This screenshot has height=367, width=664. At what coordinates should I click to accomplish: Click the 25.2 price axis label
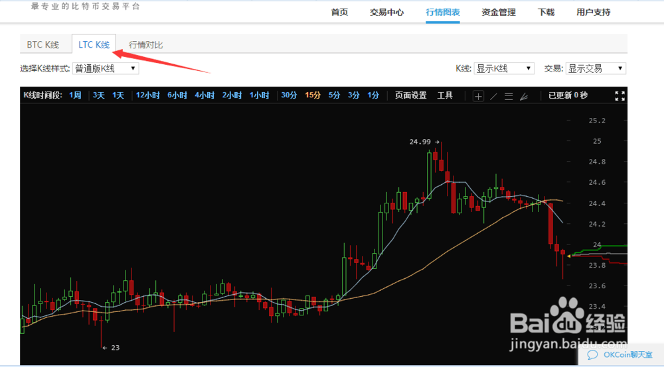[597, 121]
